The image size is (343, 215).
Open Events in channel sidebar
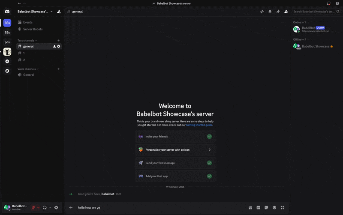click(x=39, y=22)
